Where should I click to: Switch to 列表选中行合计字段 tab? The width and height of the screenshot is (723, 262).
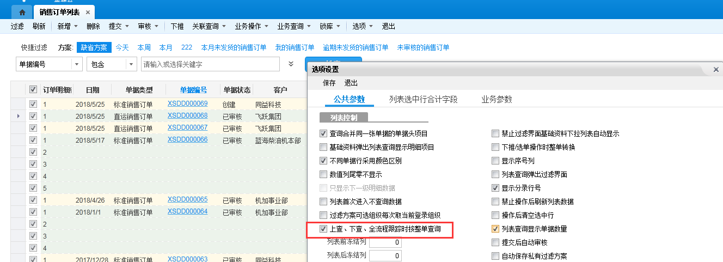[423, 100]
